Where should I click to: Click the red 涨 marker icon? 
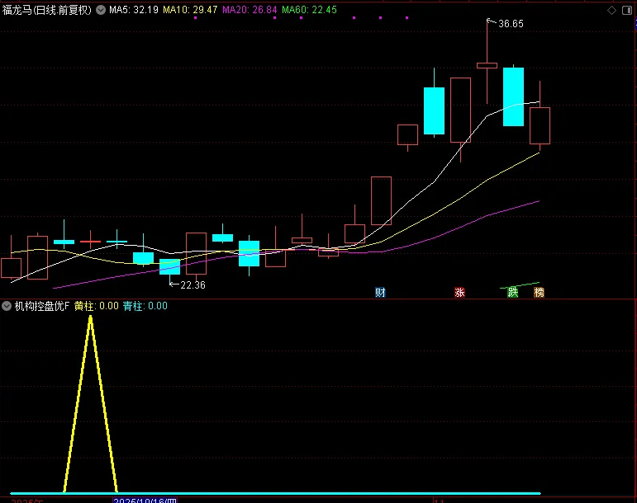[459, 292]
